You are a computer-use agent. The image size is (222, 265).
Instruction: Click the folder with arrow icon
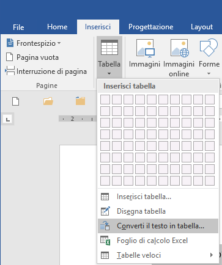(80, 101)
